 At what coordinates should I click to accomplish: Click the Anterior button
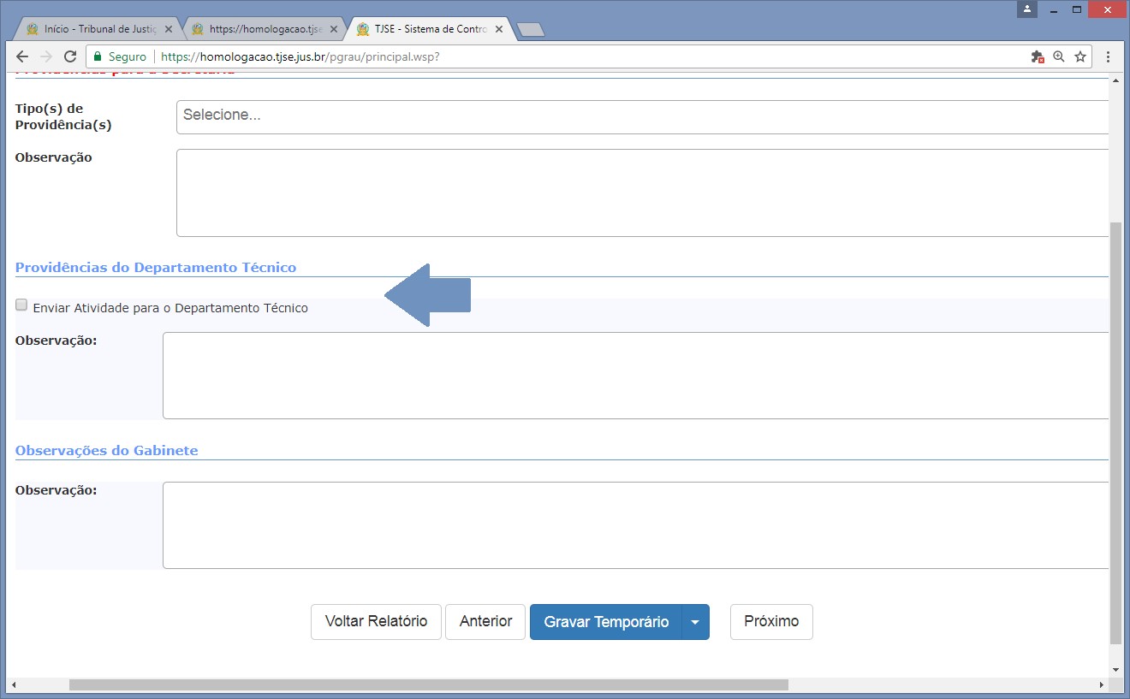tap(485, 622)
